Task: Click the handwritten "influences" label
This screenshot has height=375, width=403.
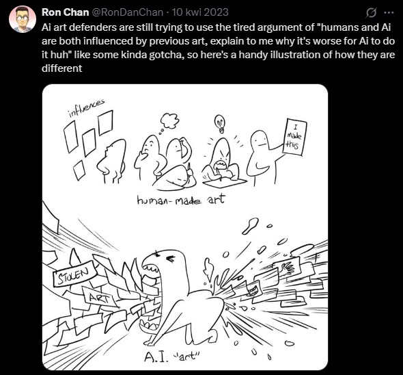Action: (86, 107)
